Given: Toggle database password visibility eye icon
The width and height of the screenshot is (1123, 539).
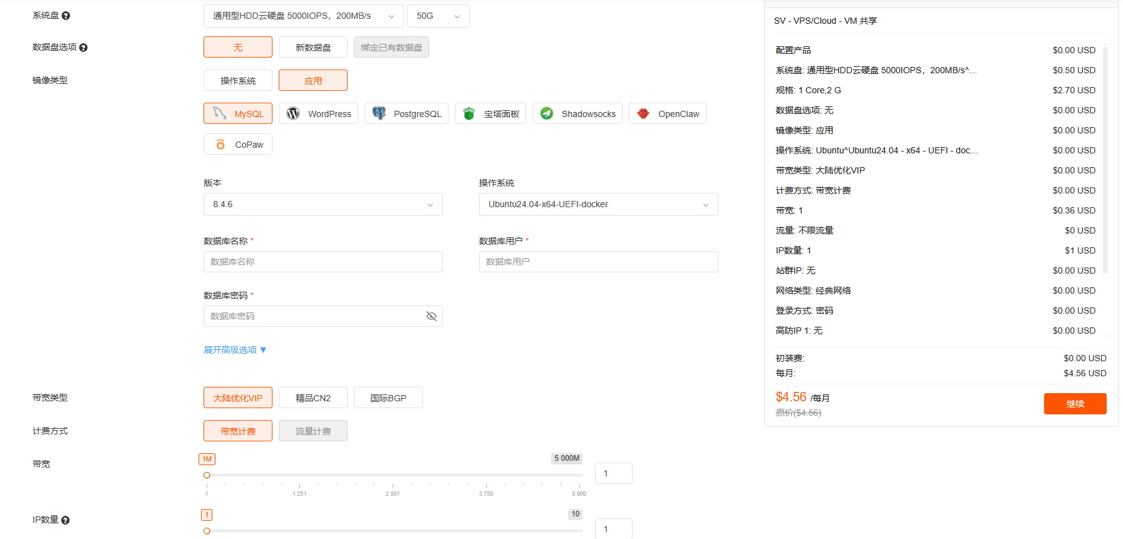Looking at the screenshot, I should click(432, 316).
